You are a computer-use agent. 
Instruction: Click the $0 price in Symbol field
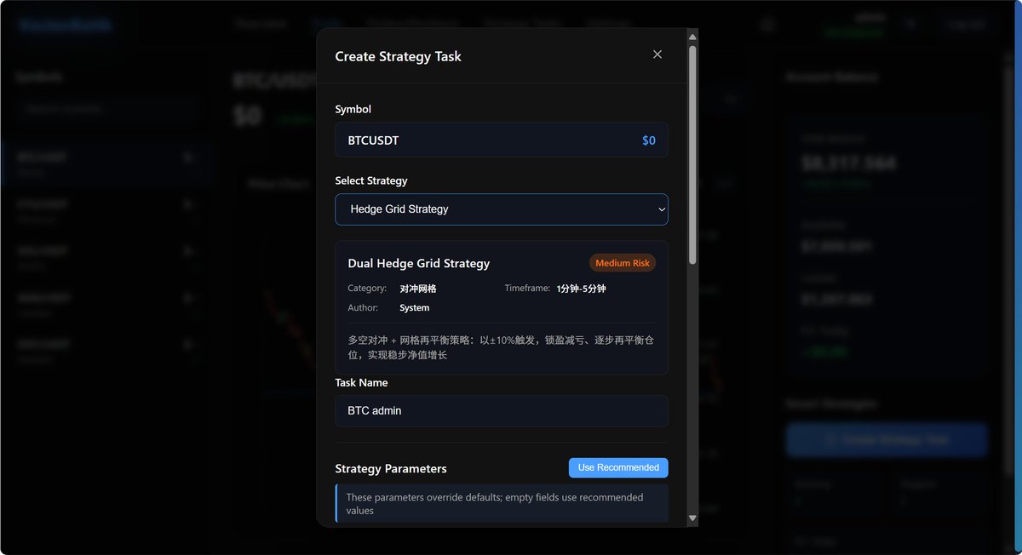(649, 140)
